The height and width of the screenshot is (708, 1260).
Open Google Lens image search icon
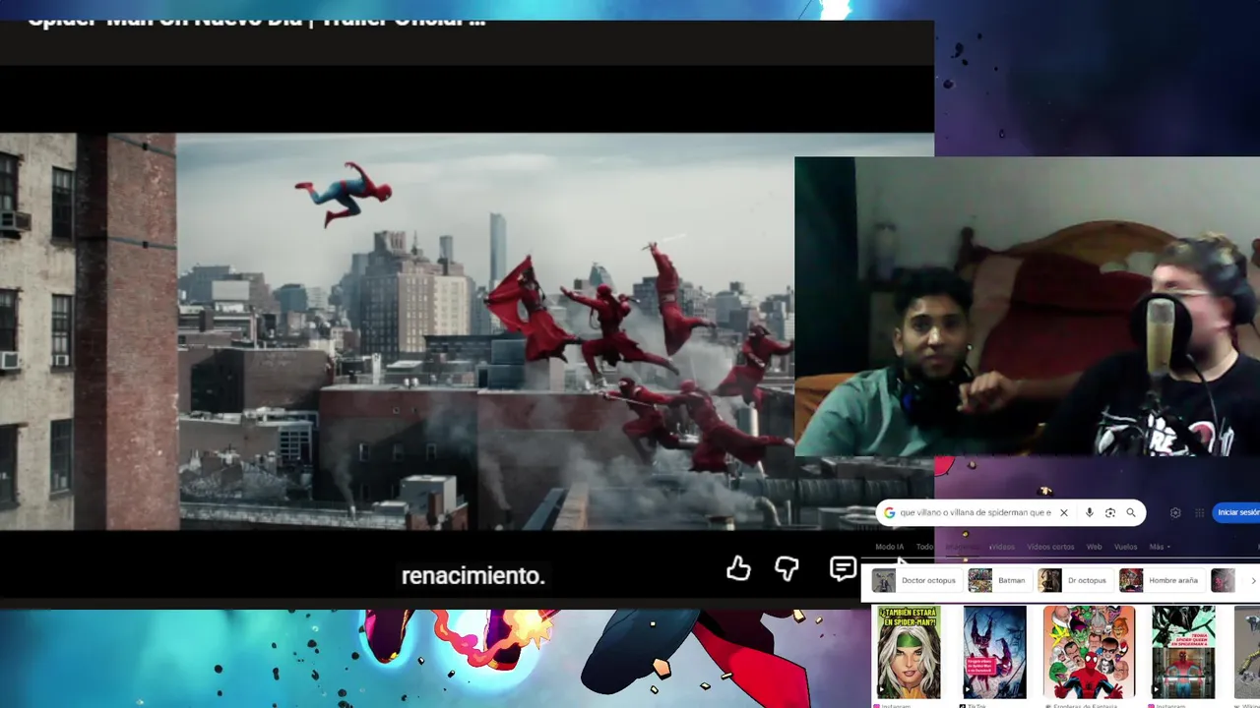[x=1110, y=512]
